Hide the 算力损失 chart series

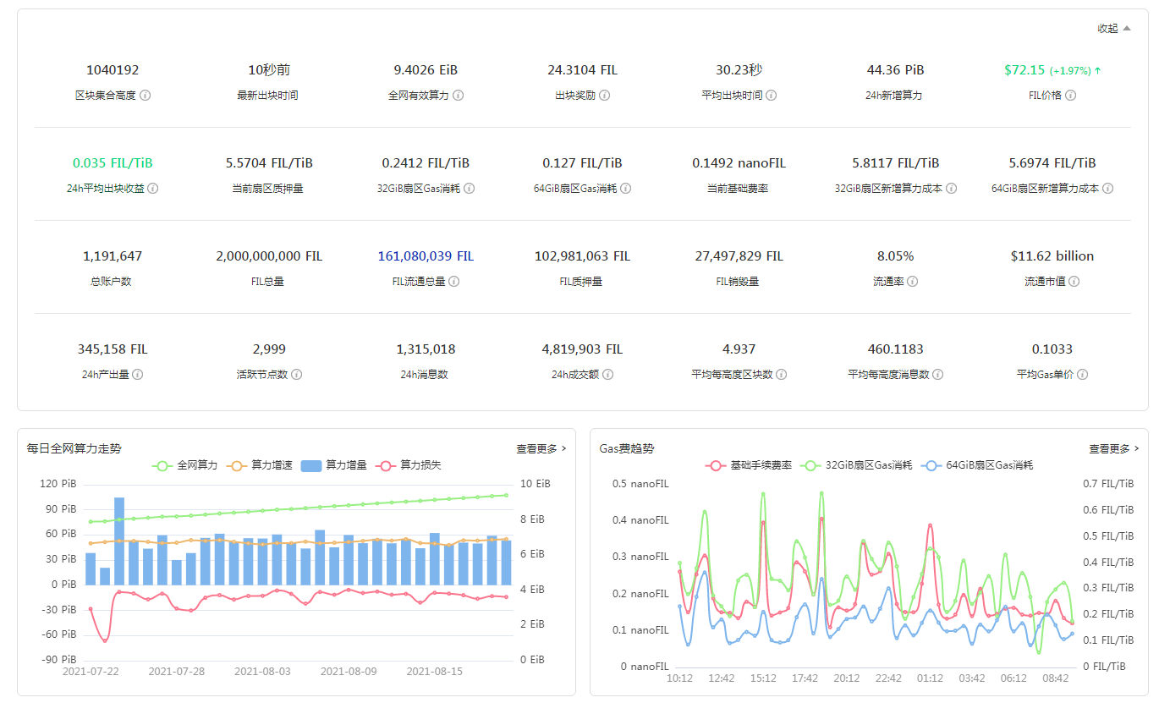[x=421, y=464]
